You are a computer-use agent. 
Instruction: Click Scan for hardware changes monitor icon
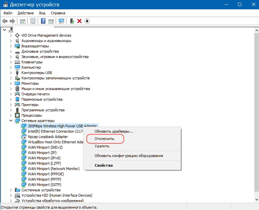(61, 21)
